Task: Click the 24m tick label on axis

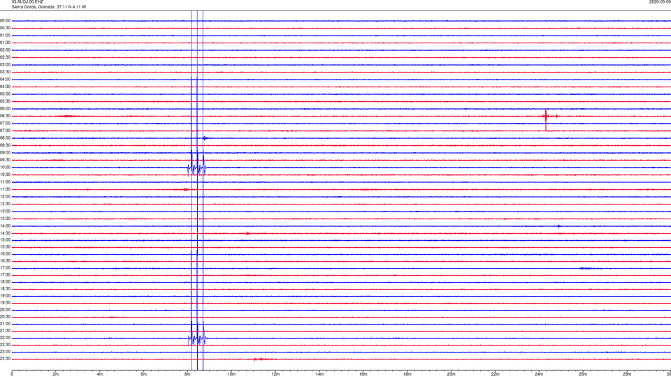Action: [x=539, y=374]
